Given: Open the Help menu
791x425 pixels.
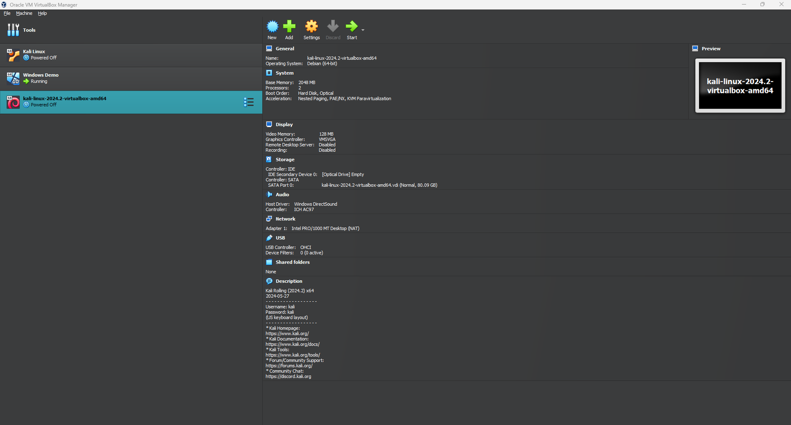Looking at the screenshot, I should coord(43,13).
